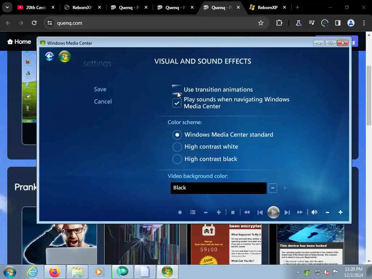Image resolution: width=372 pixels, height=279 pixels.
Task: Open a new browser tab
Action: pyautogui.click(x=297, y=7)
